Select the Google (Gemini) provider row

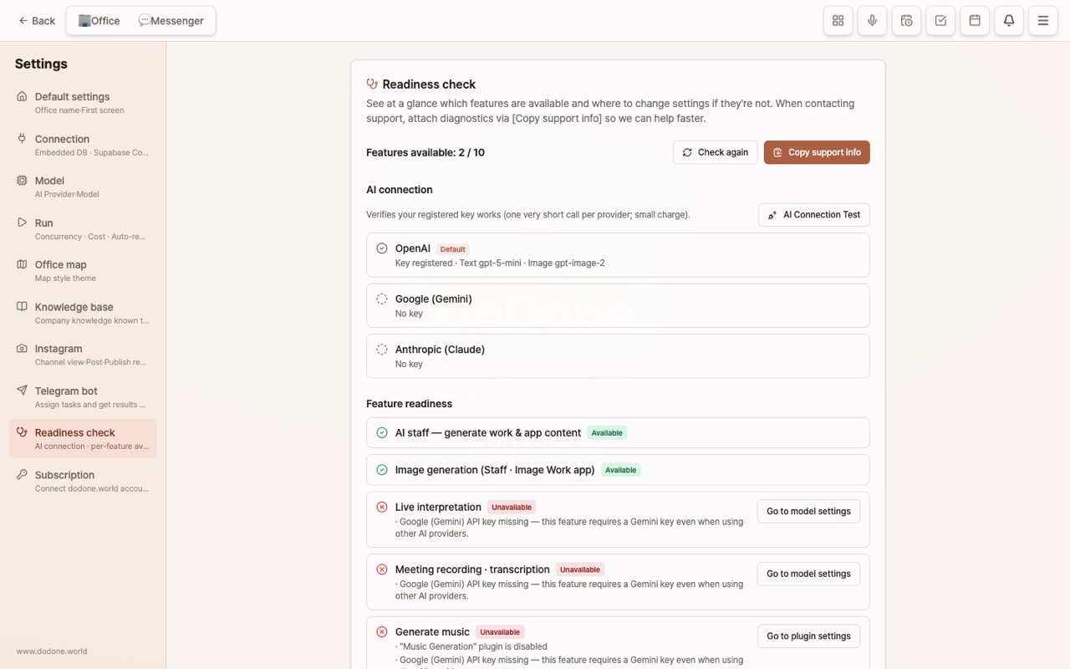click(618, 305)
